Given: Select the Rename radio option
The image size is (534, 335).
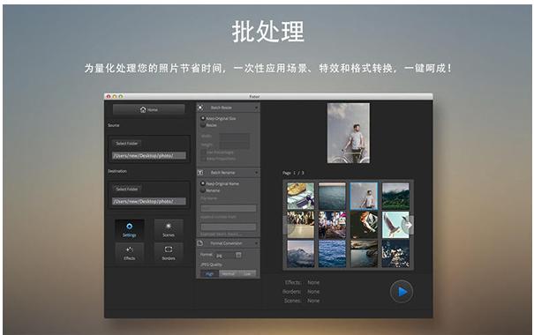Looking at the screenshot, I should point(203,190).
